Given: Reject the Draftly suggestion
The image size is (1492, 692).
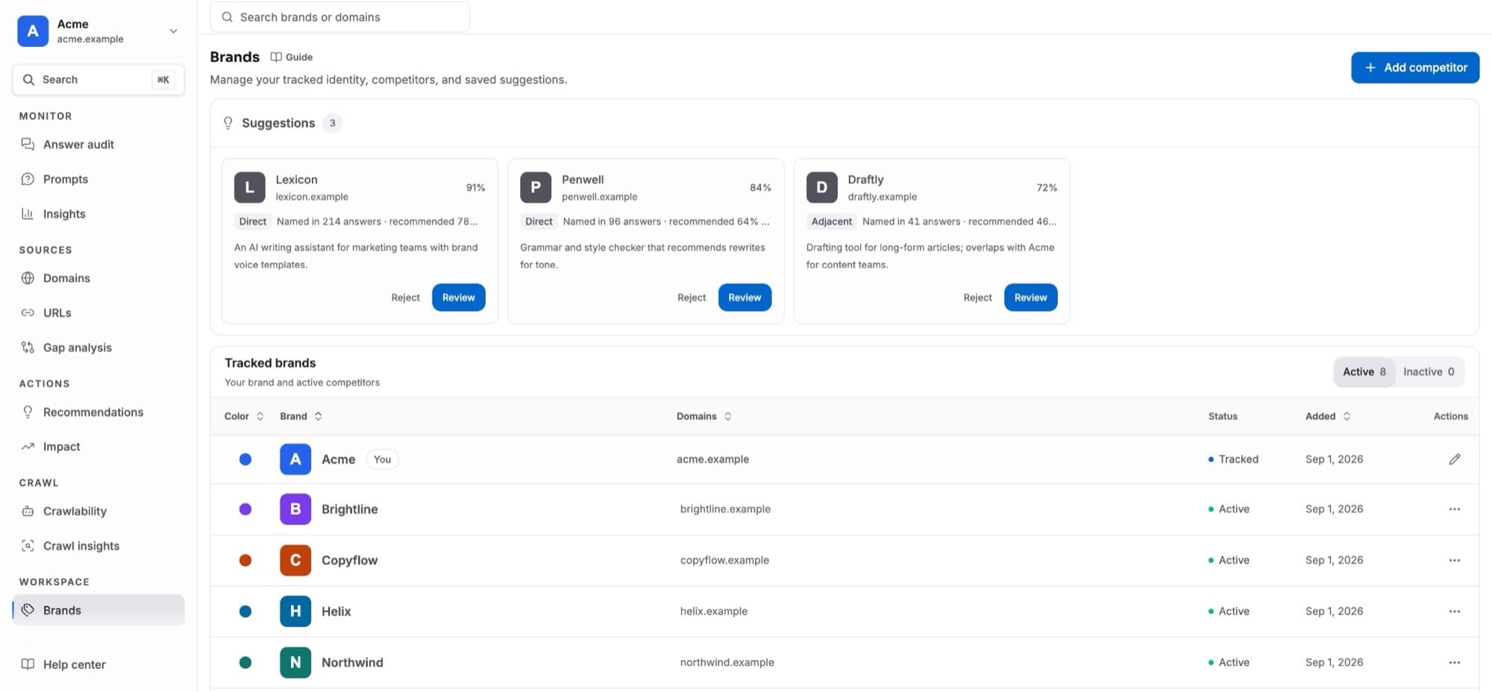Looking at the screenshot, I should (x=977, y=298).
